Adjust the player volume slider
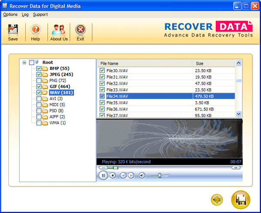The image size is (261, 213). click(x=160, y=175)
